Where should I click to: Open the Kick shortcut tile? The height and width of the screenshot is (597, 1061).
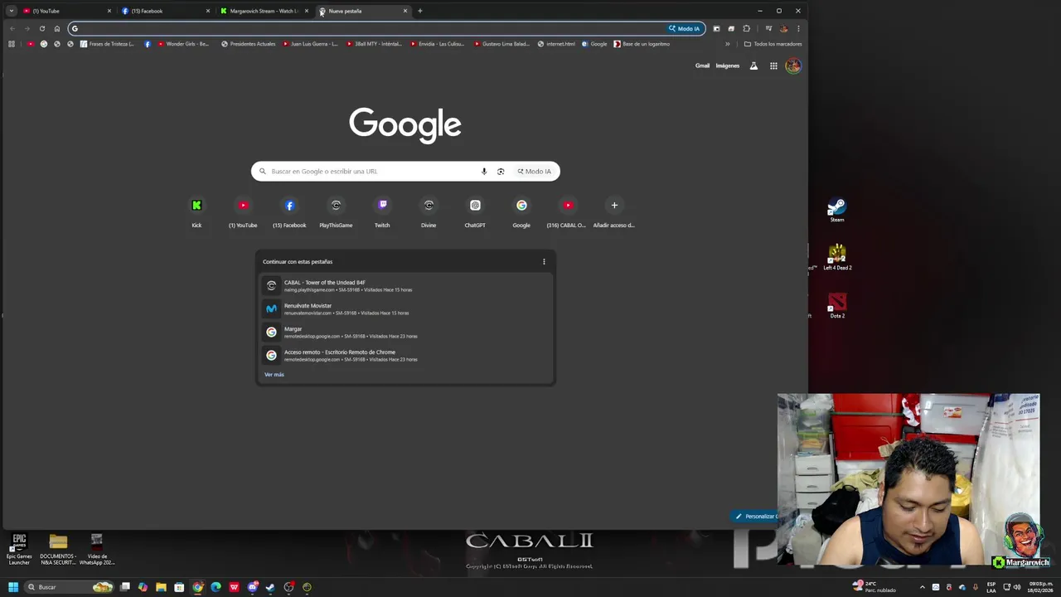tap(196, 212)
